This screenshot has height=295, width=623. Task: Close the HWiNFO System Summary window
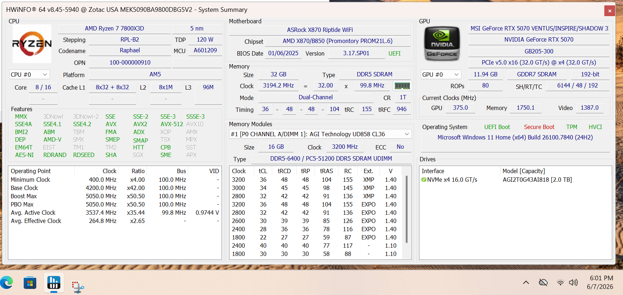[x=610, y=11]
